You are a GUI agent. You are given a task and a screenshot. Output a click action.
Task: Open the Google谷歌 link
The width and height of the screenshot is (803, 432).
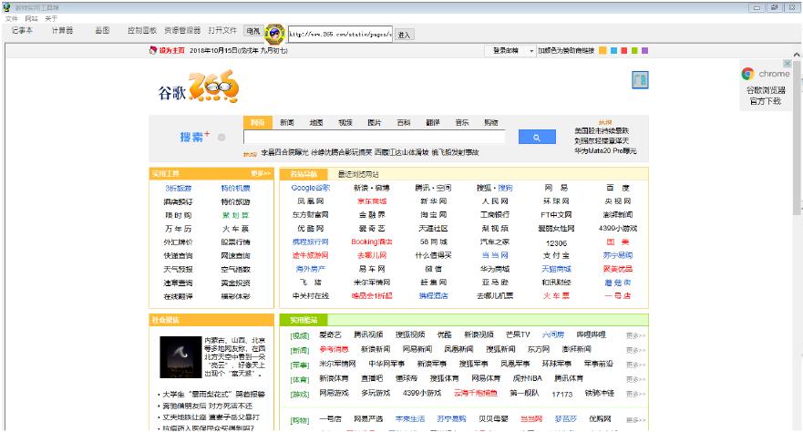tap(310, 188)
